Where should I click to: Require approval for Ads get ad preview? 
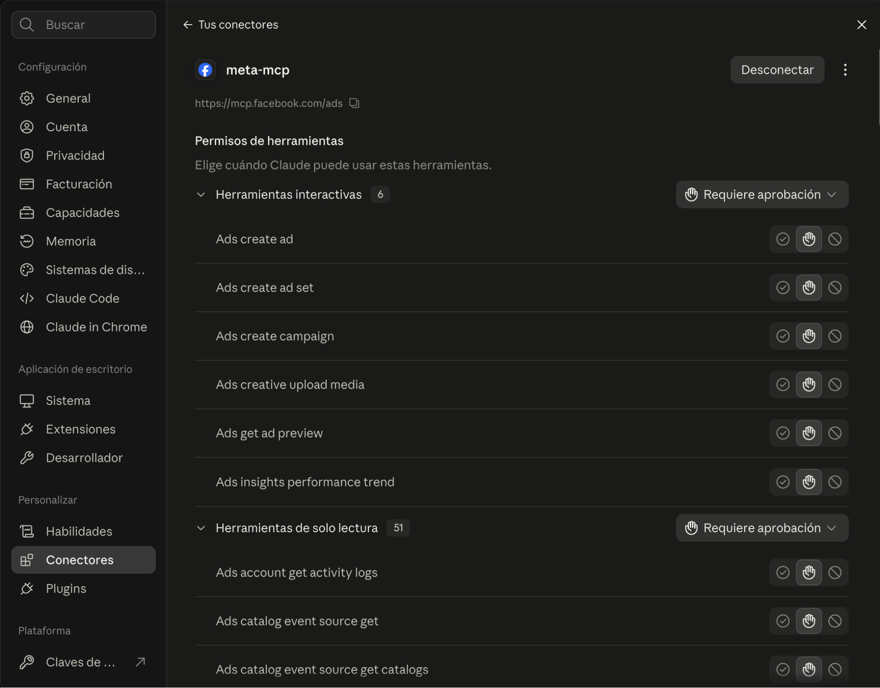coord(809,433)
